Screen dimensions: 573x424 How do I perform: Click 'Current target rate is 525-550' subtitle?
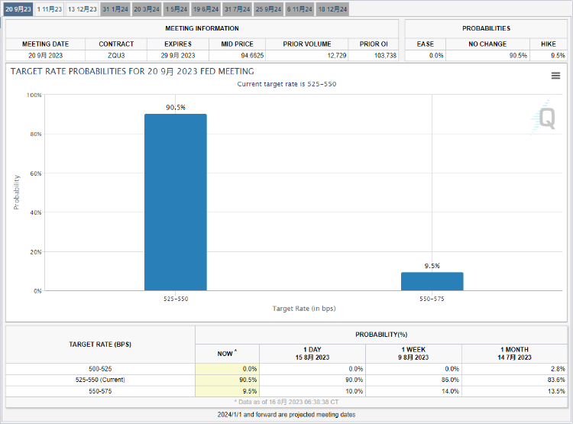point(286,84)
